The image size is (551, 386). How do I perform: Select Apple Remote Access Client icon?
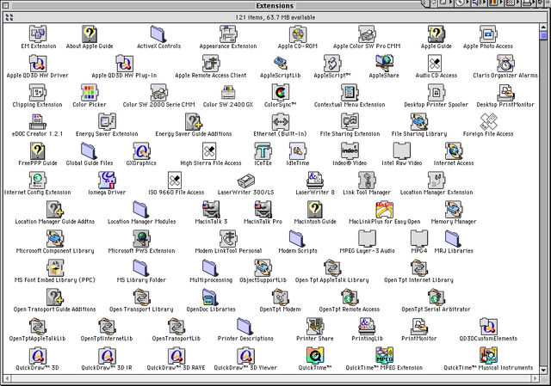point(211,63)
